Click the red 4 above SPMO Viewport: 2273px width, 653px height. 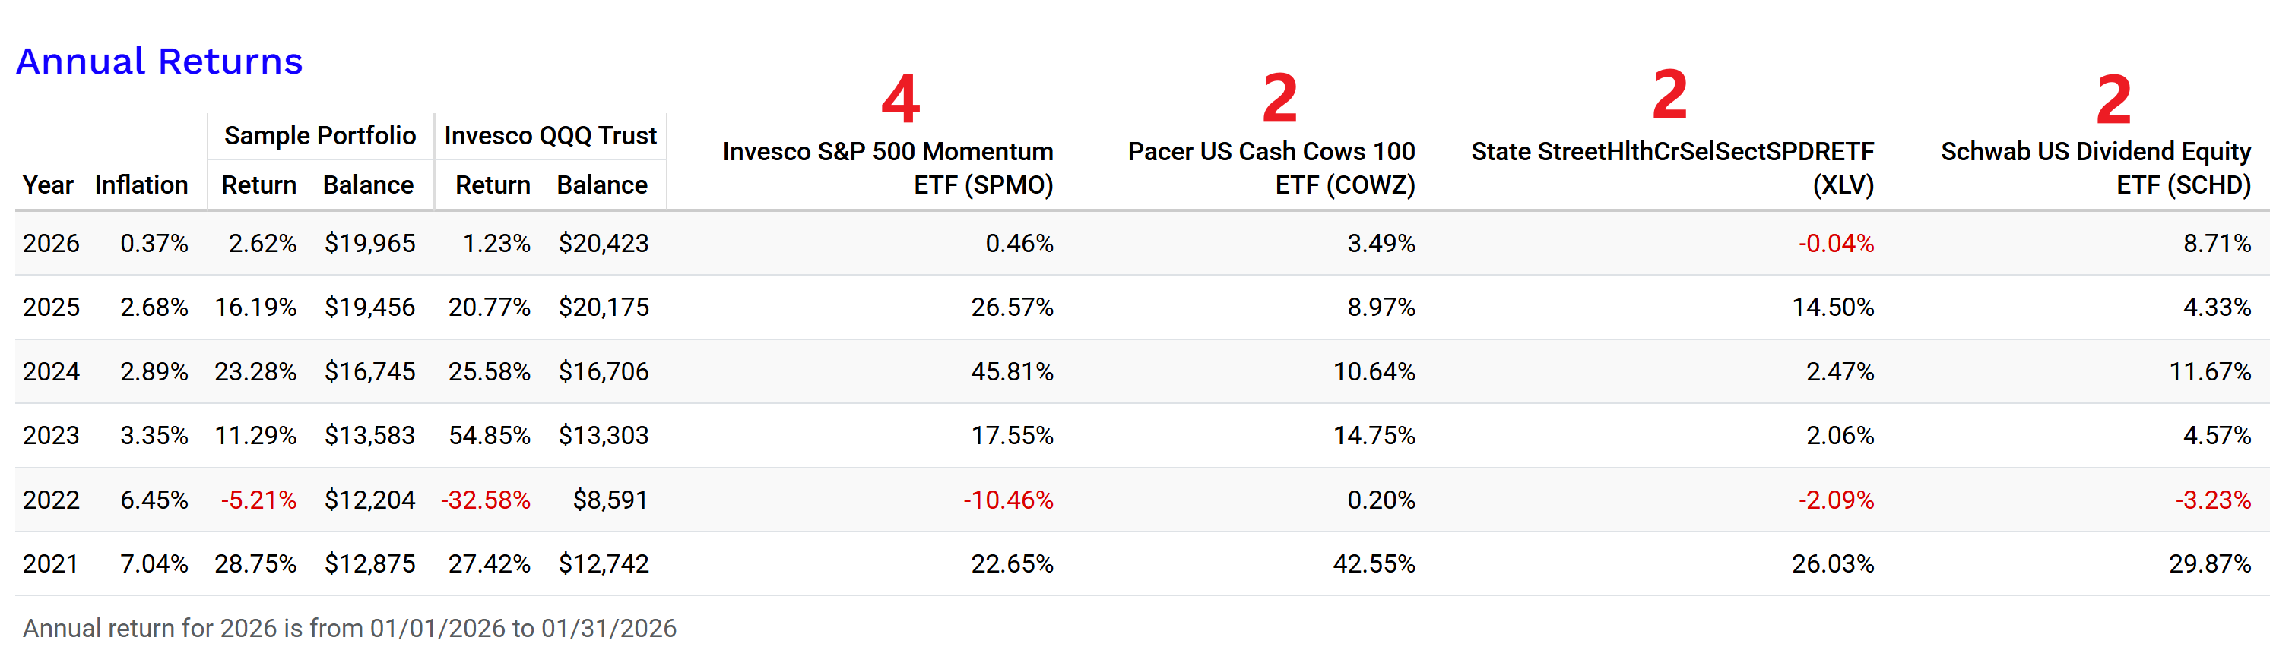[x=900, y=99]
